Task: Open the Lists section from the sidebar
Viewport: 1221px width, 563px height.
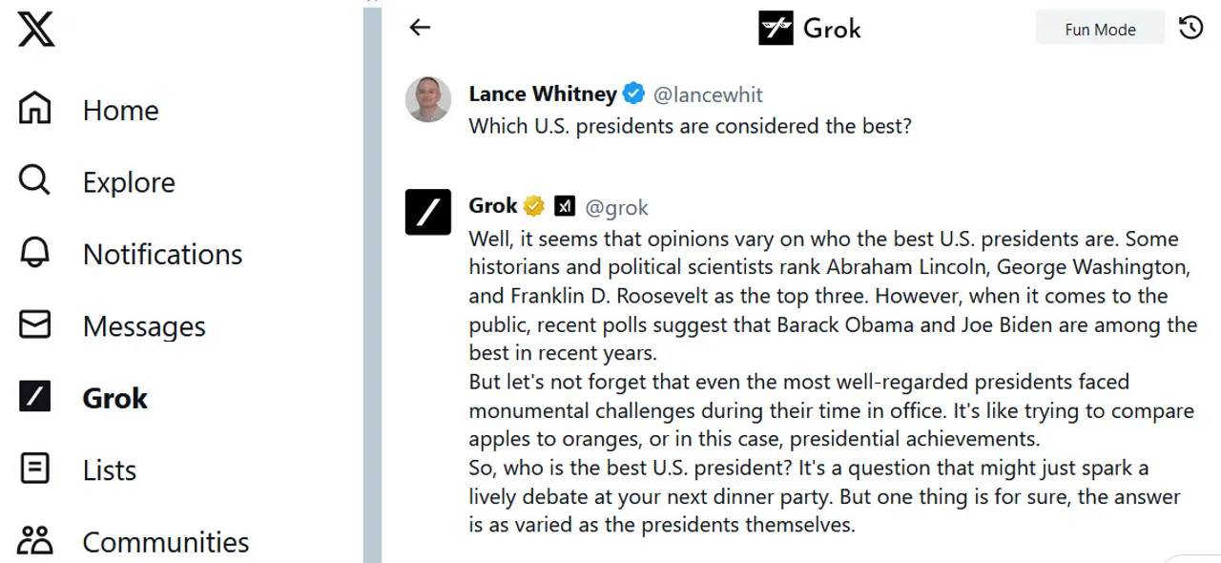Action: (x=108, y=469)
